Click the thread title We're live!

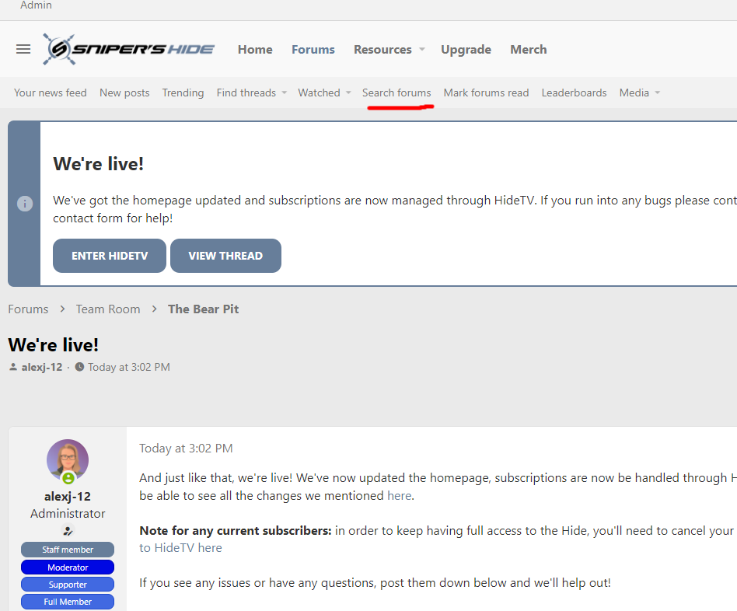point(54,345)
